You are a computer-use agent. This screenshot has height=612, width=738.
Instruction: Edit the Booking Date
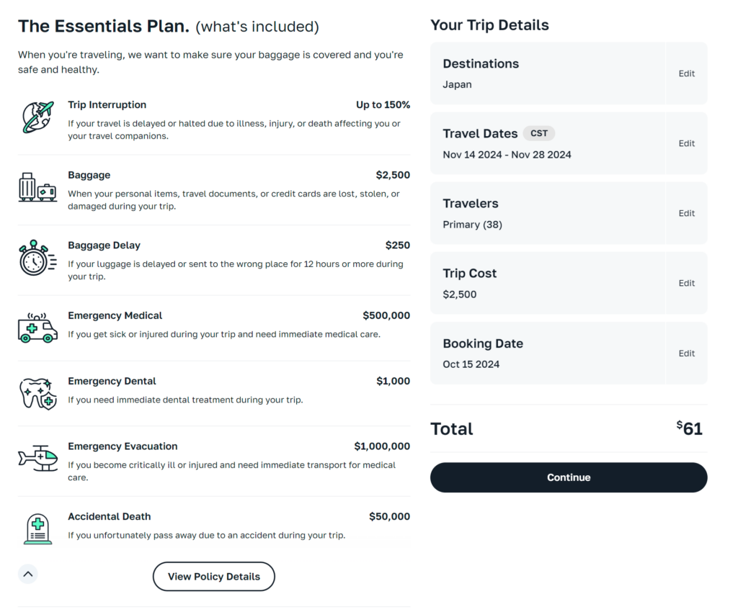point(686,354)
